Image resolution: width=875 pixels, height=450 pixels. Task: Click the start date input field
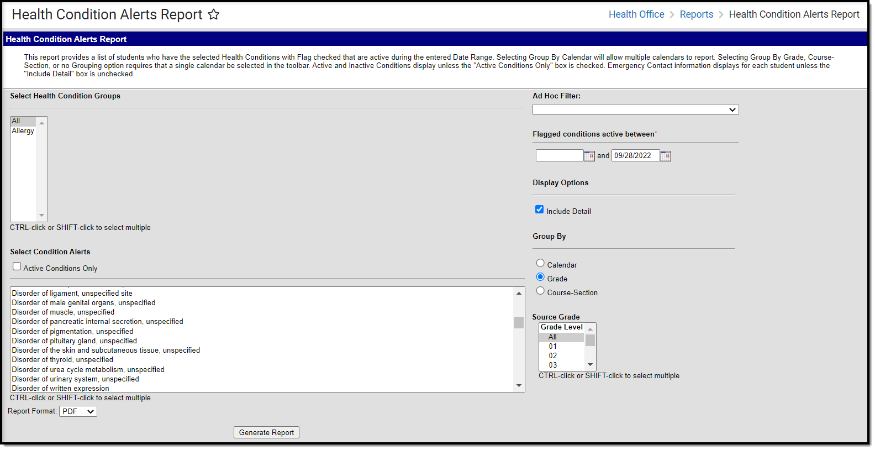(x=560, y=155)
